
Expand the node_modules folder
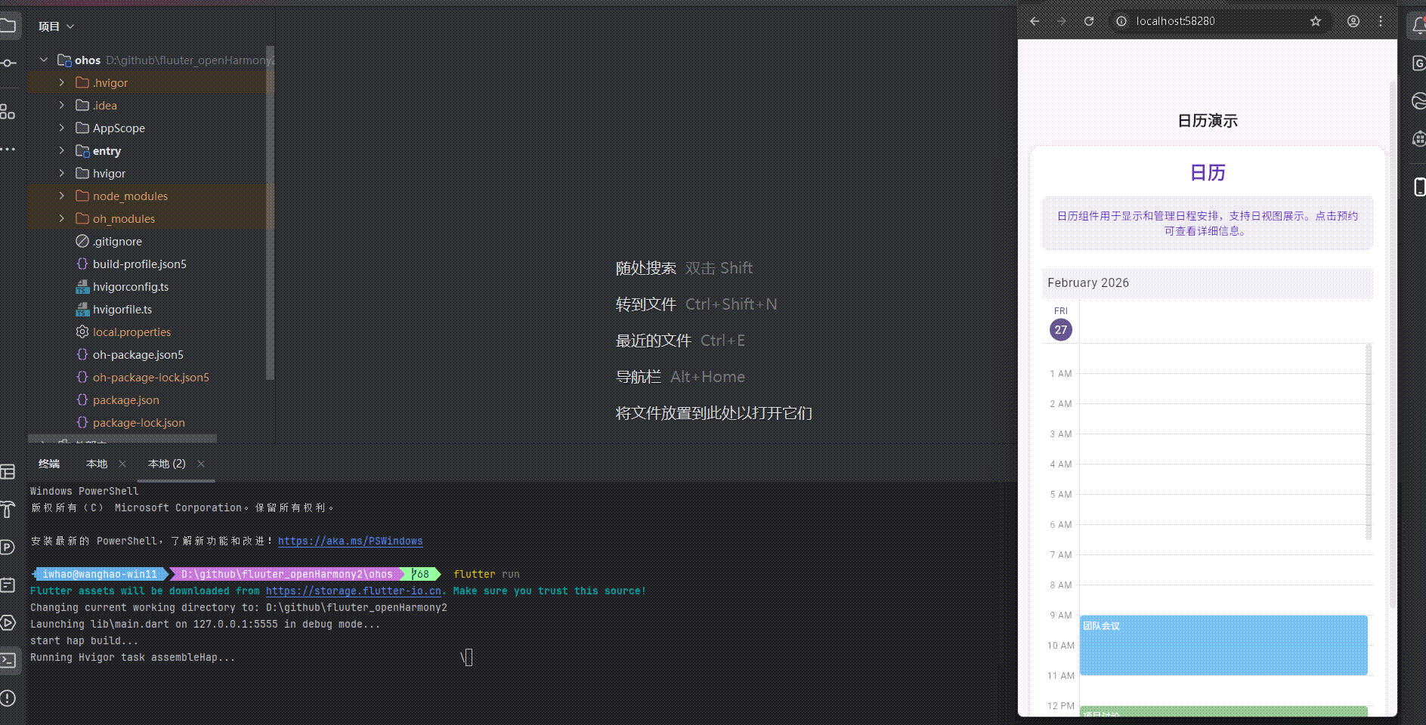(x=62, y=196)
